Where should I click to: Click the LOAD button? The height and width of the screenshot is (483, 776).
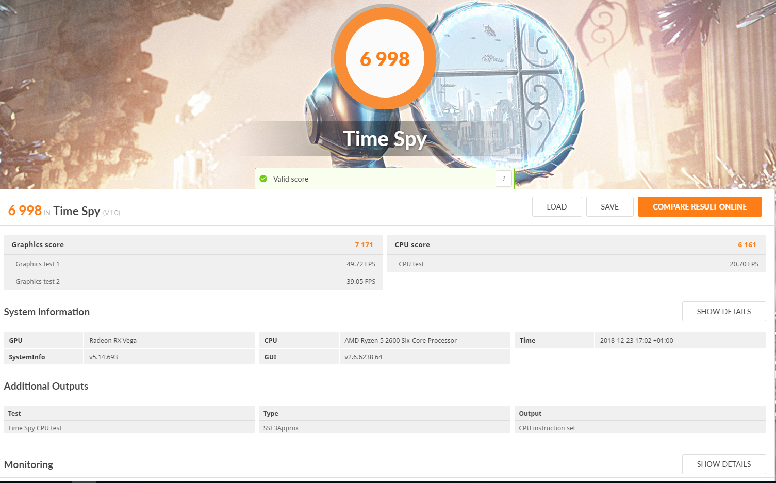[x=557, y=206]
